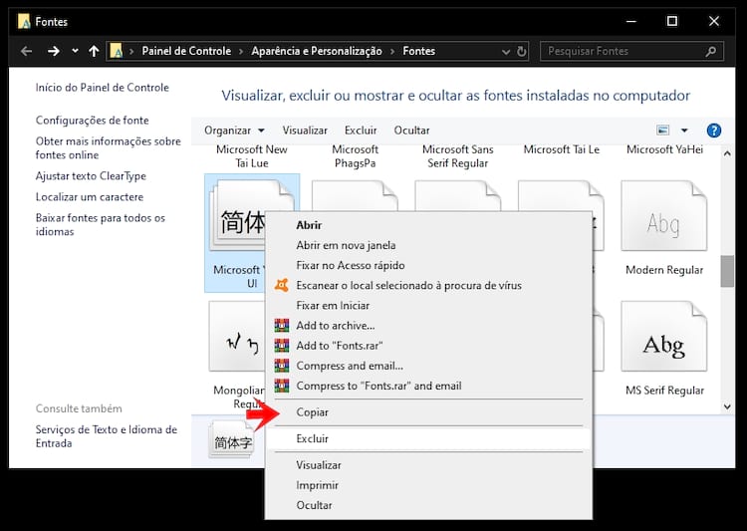Select Imprimir in the context menu
Viewport: 747px width, 531px height.
[x=428, y=485]
